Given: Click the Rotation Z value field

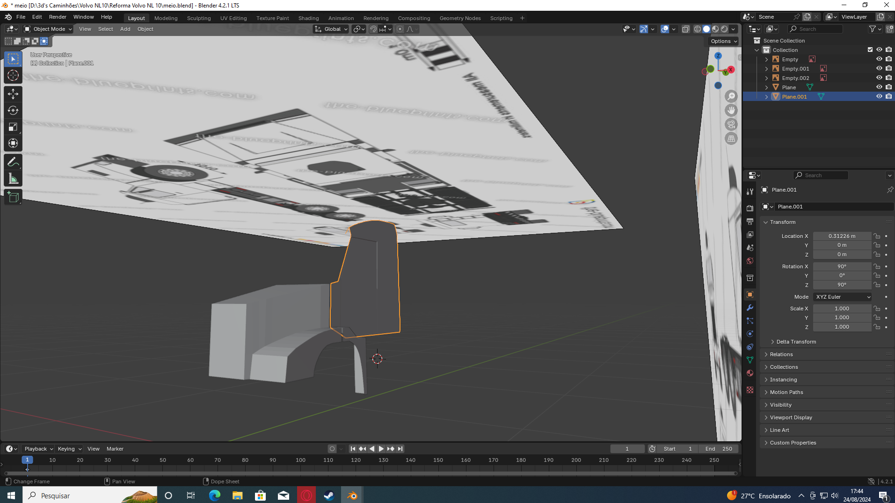Looking at the screenshot, I should click(842, 285).
